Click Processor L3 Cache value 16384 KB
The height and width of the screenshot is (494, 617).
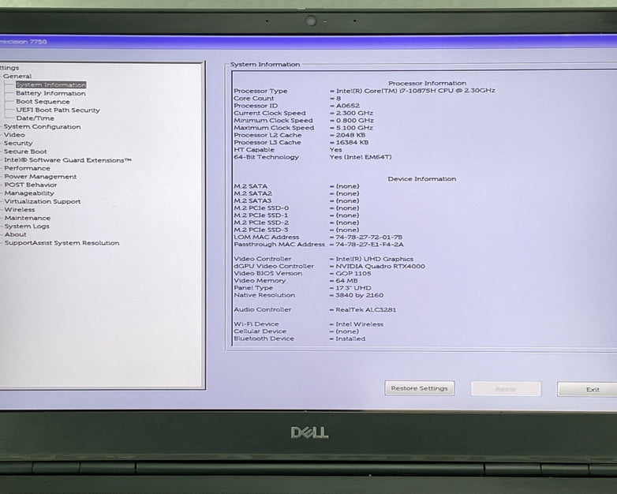point(352,143)
